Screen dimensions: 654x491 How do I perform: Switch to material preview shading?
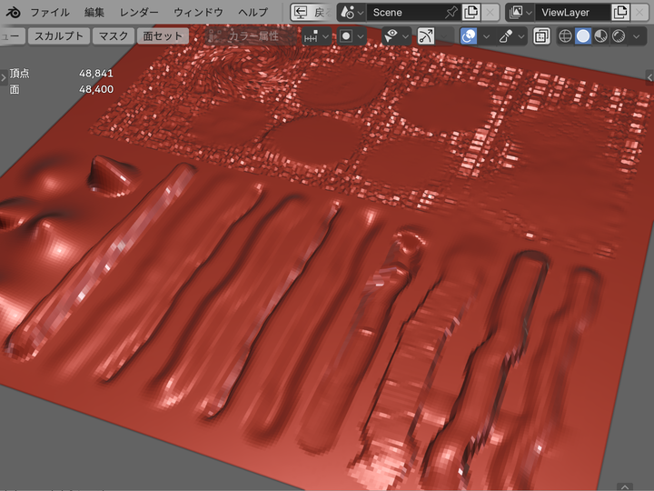coord(600,36)
